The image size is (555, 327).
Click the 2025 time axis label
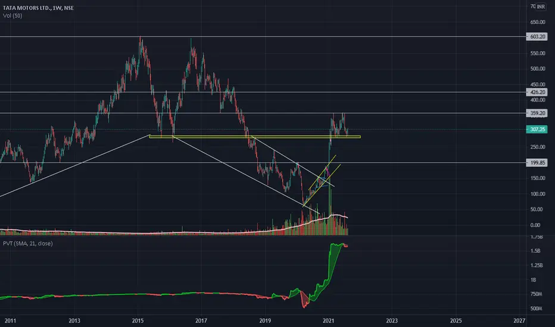456,320
